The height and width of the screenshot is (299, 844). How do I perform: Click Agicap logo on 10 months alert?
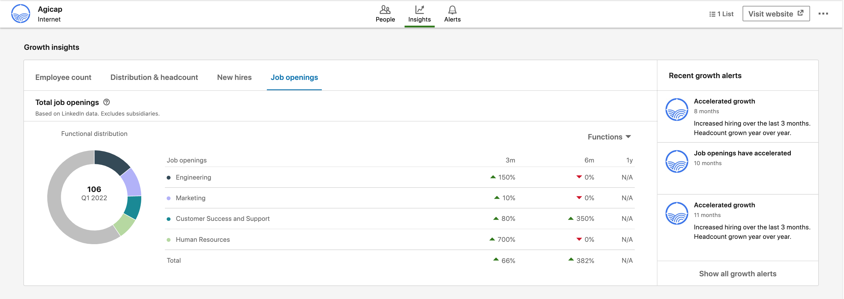676,161
